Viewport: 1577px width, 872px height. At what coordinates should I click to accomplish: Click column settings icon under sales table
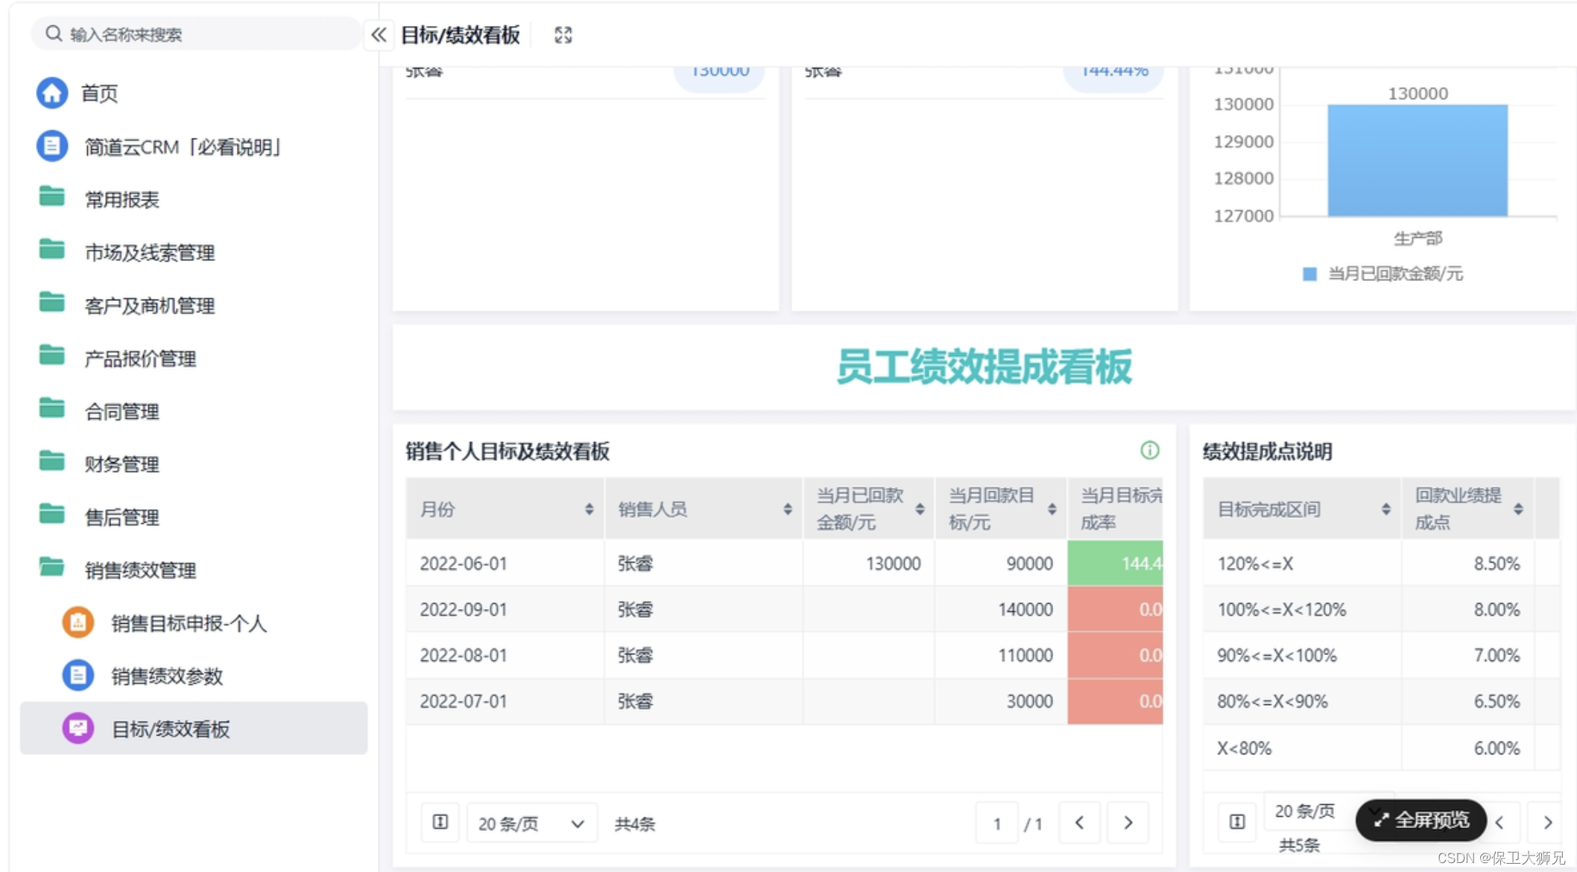440,822
